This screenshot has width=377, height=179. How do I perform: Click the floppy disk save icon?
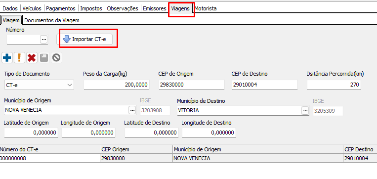tap(44, 58)
